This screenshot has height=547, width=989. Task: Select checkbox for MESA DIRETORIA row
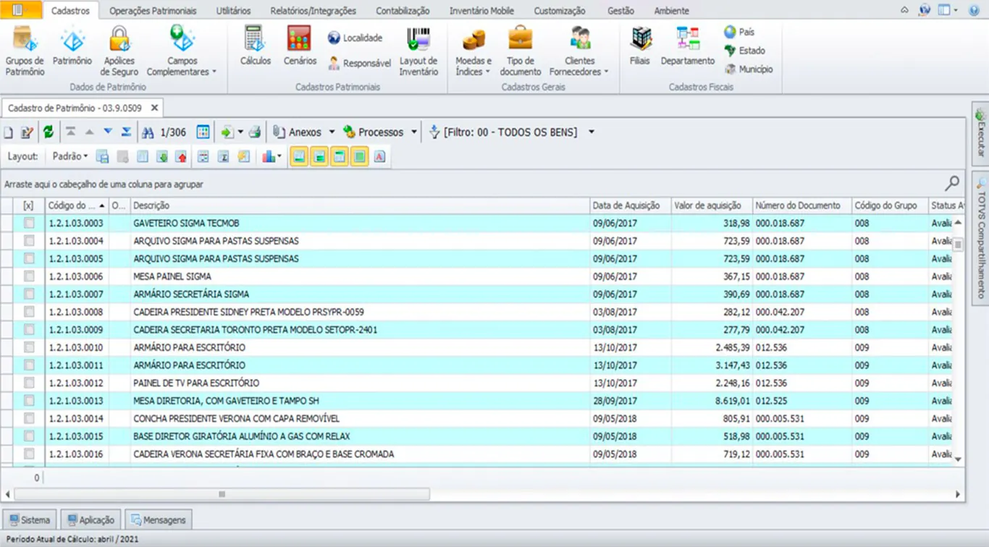pos(29,401)
